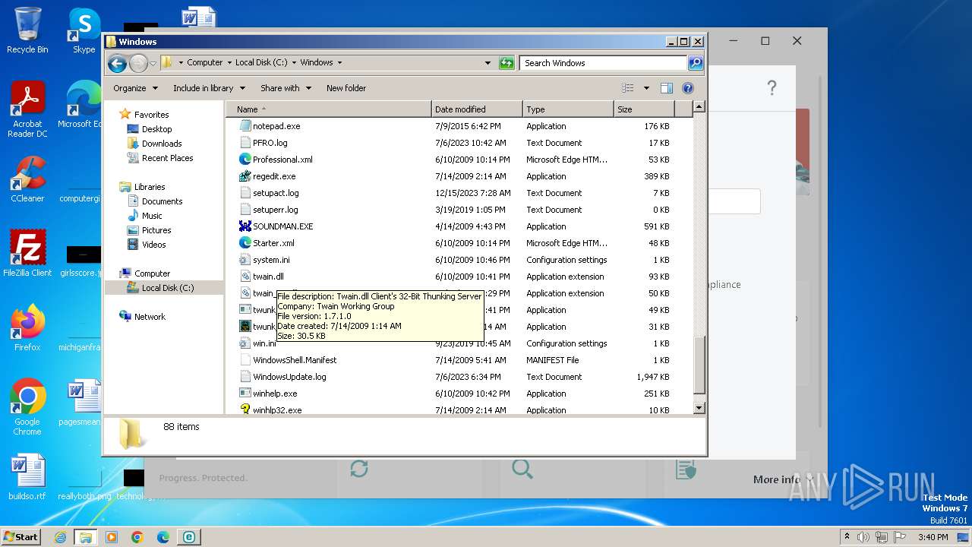Image resolution: width=972 pixels, height=547 pixels.
Task: Select setupact.log file name
Action: pos(276,193)
